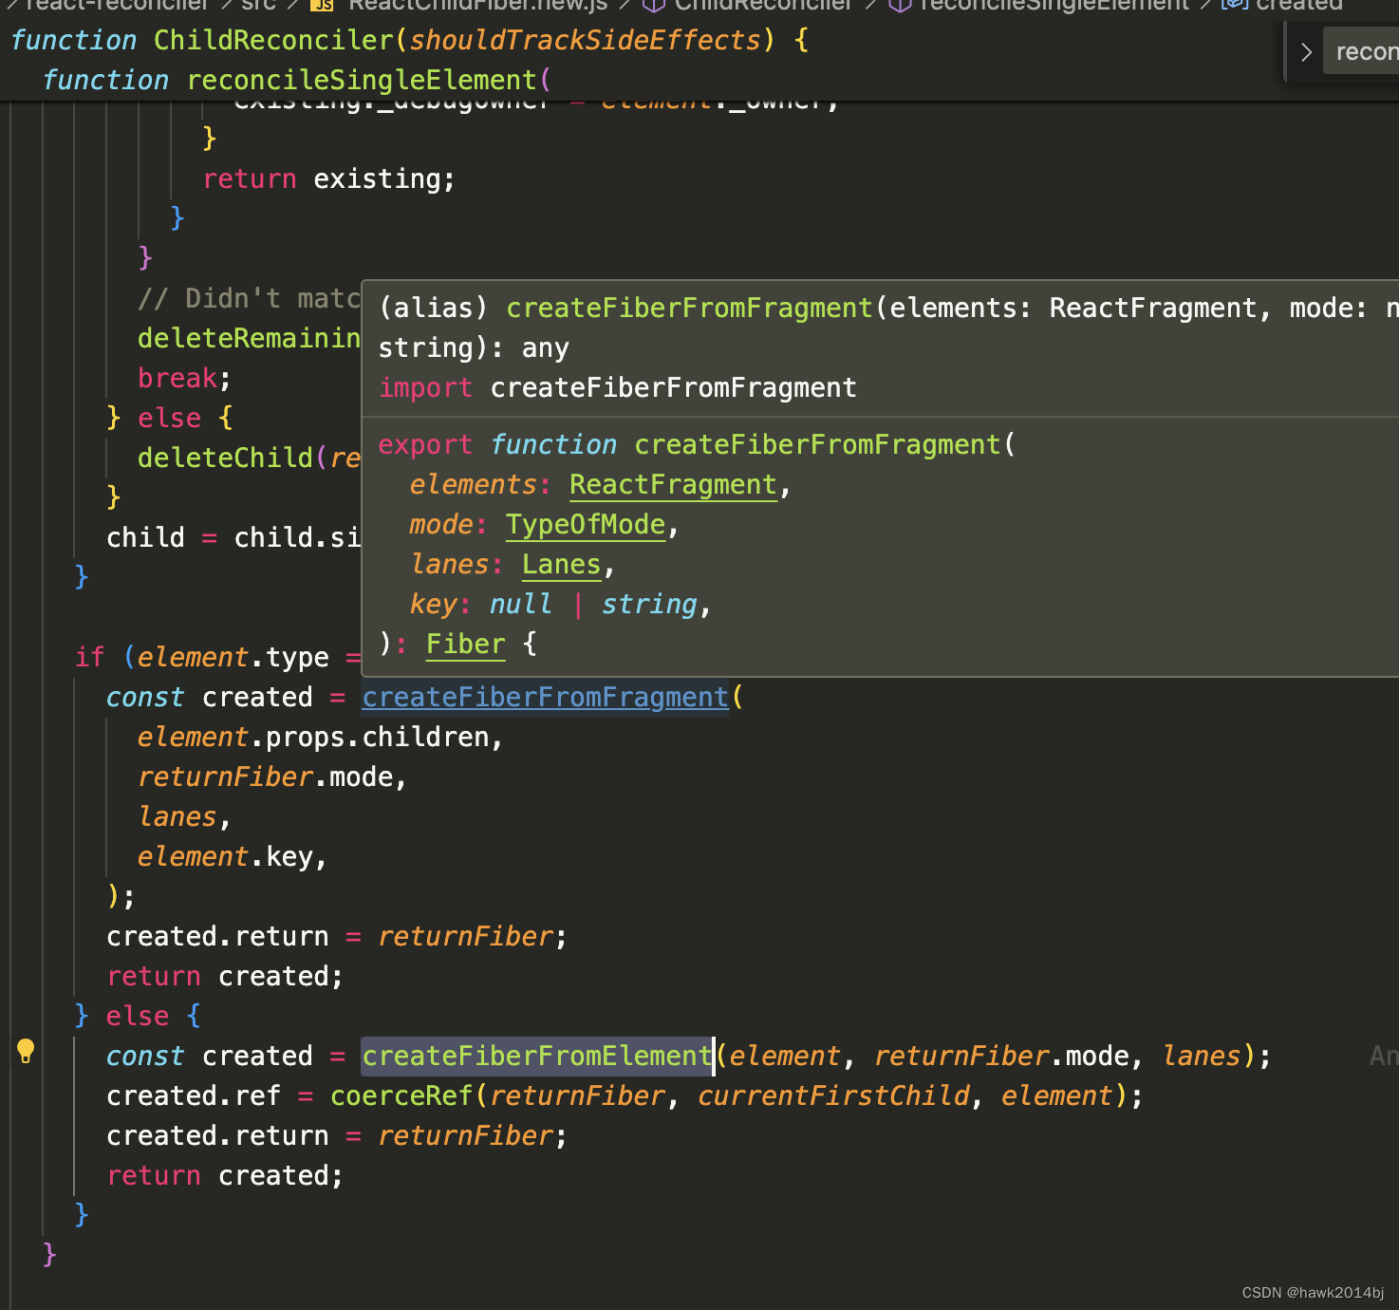Click 'created.ref' assignment target

coord(194,1096)
